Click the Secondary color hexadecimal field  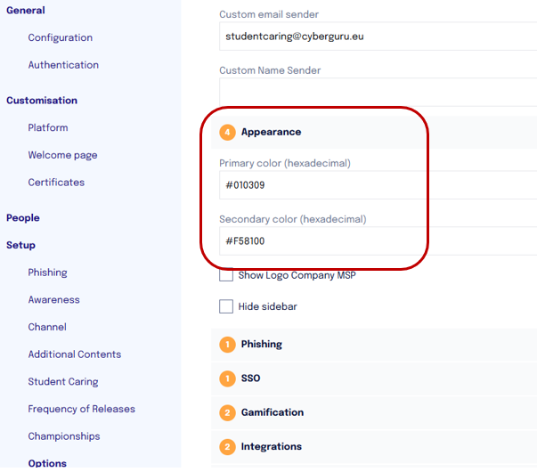[x=374, y=240]
